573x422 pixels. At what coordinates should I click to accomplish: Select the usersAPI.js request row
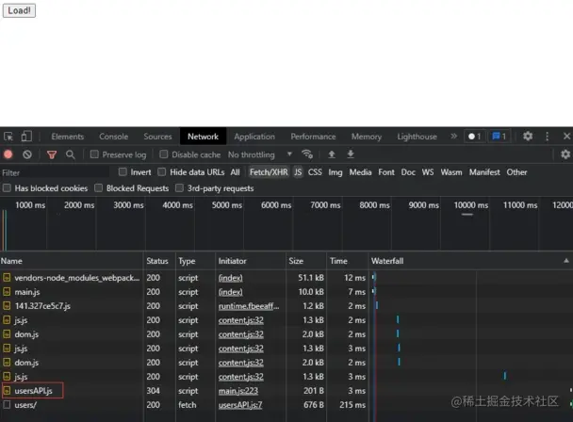pyautogui.click(x=286, y=391)
